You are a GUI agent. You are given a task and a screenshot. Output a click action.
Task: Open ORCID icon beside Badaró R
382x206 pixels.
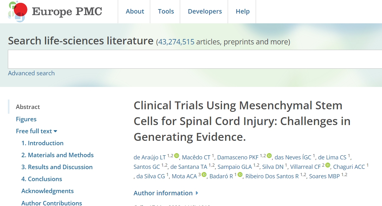[240, 175]
